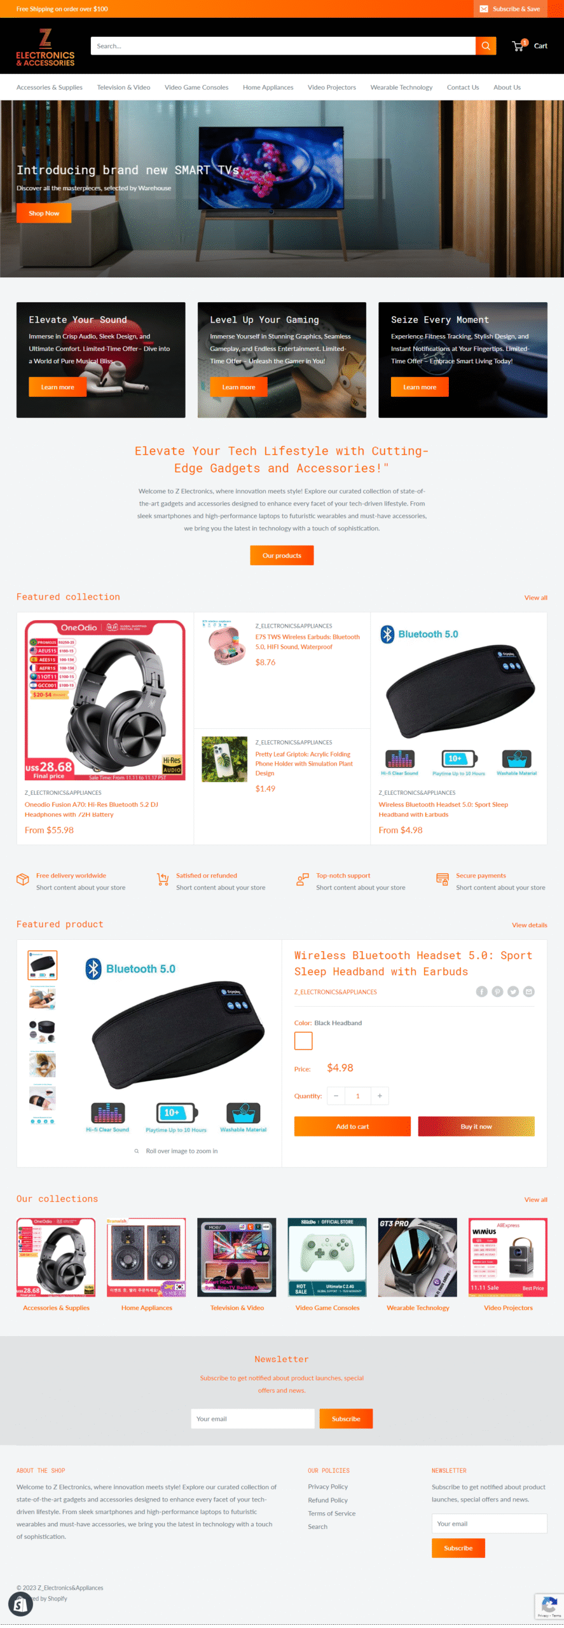564x1628 pixels.
Task: Go to Home Appliances in navigation
Action: click(268, 87)
